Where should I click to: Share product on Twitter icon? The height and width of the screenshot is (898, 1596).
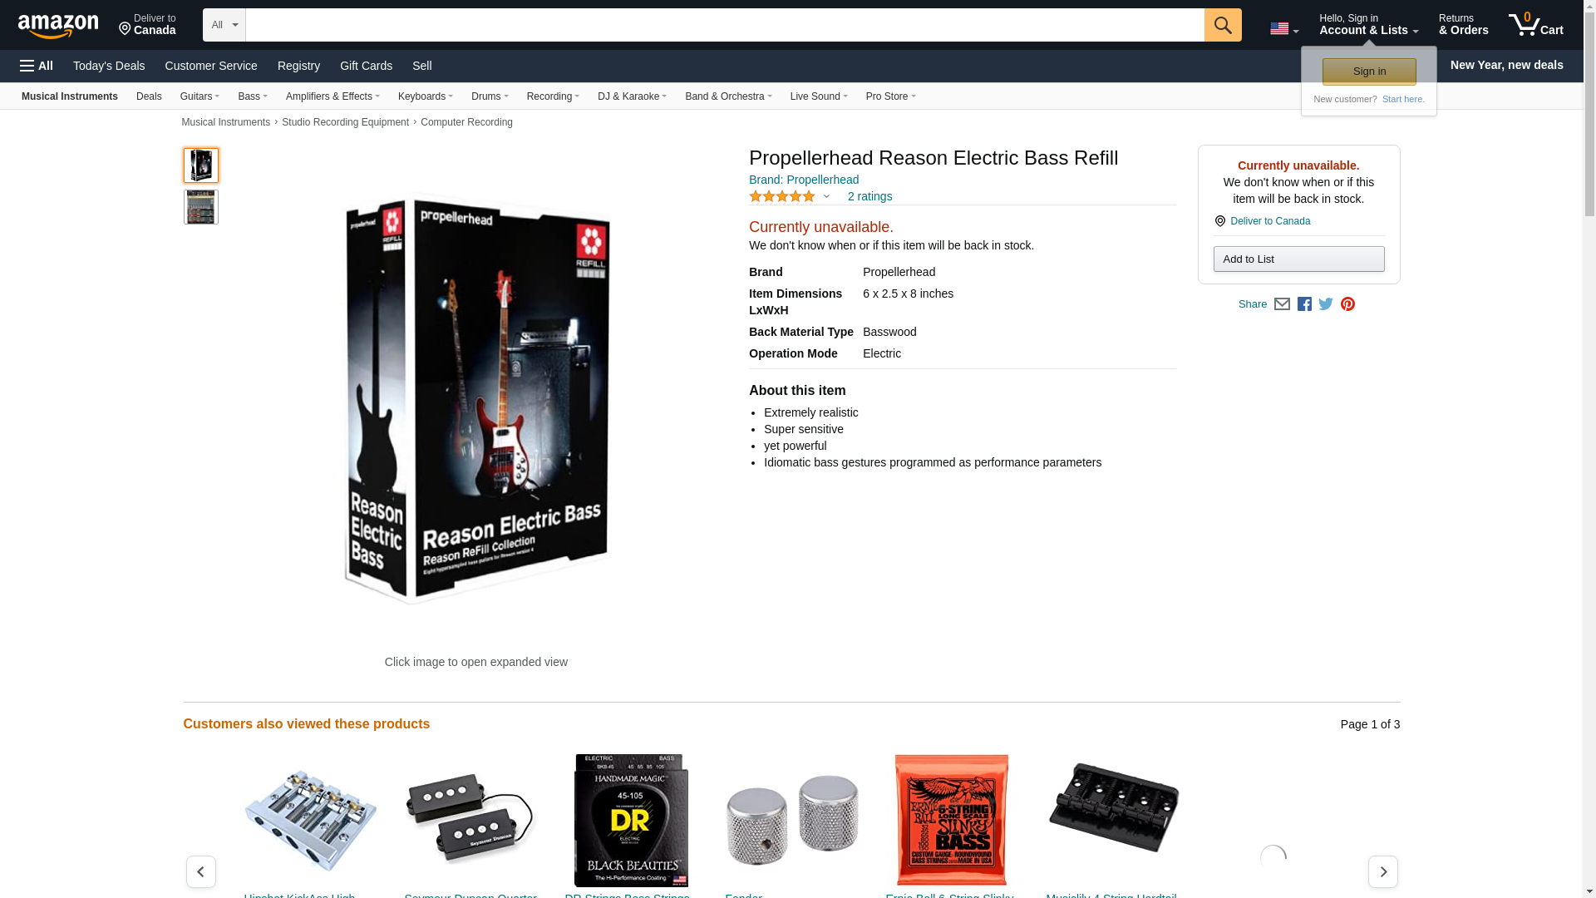click(x=1326, y=304)
